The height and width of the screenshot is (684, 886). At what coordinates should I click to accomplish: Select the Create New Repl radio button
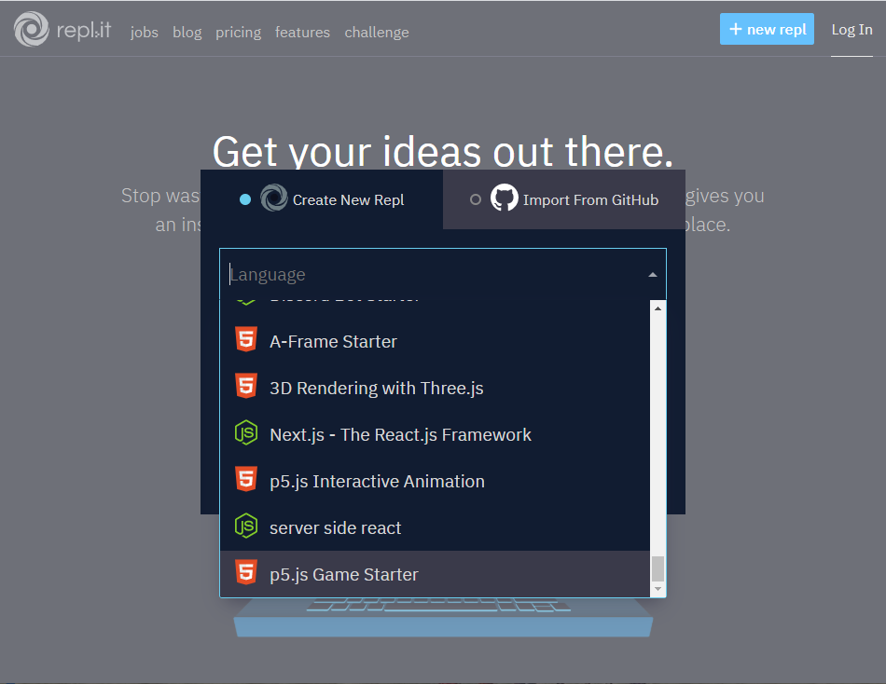pos(244,199)
